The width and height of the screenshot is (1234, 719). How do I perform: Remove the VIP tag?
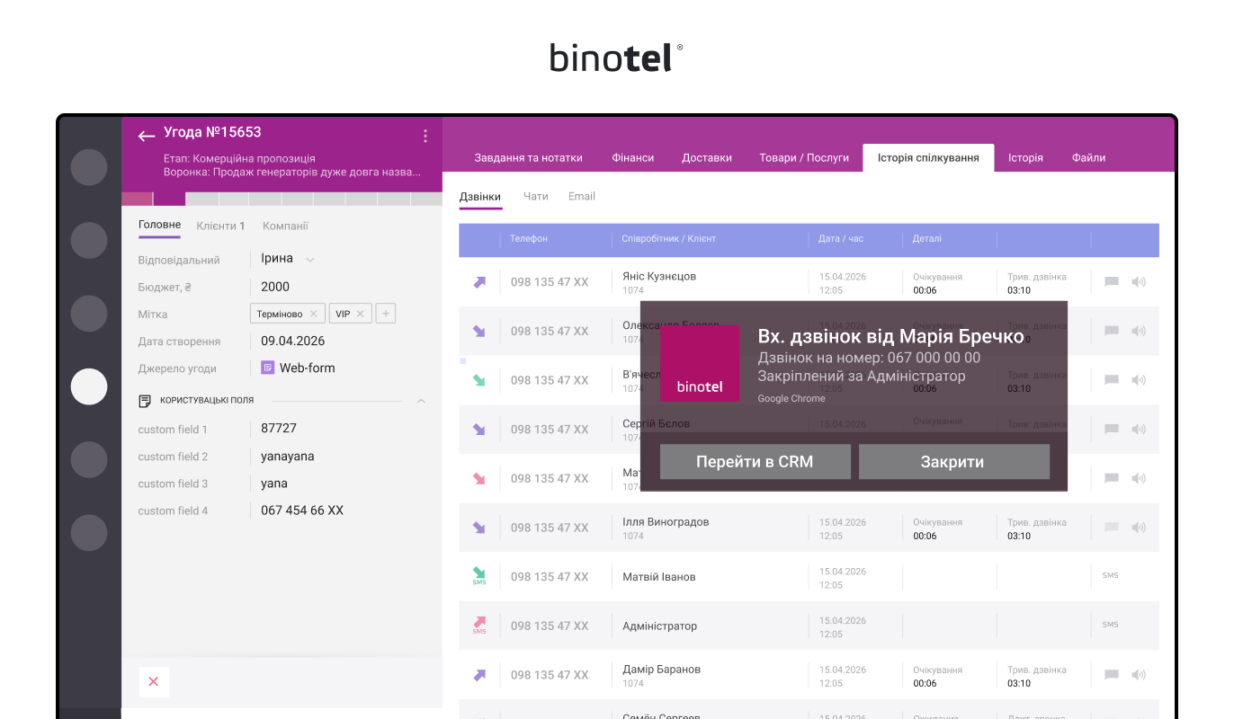360,314
